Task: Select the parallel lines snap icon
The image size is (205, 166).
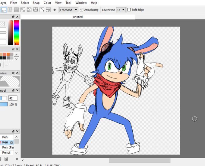Action: coord(10,10)
